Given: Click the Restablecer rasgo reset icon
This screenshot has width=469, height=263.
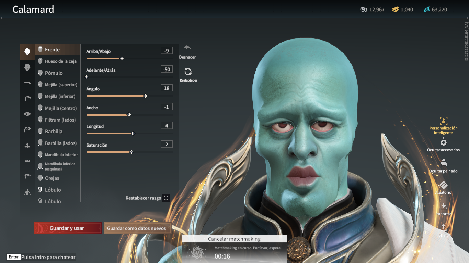Looking at the screenshot, I should click(x=166, y=198).
